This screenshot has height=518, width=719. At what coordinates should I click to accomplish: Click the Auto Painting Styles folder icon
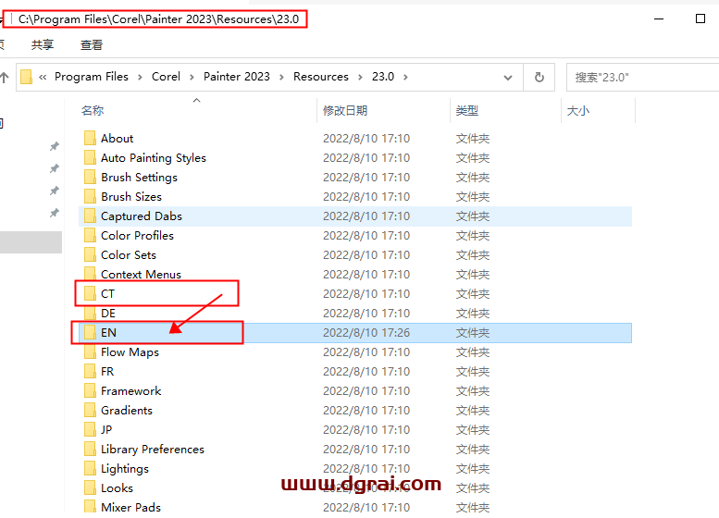tap(90, 157)
